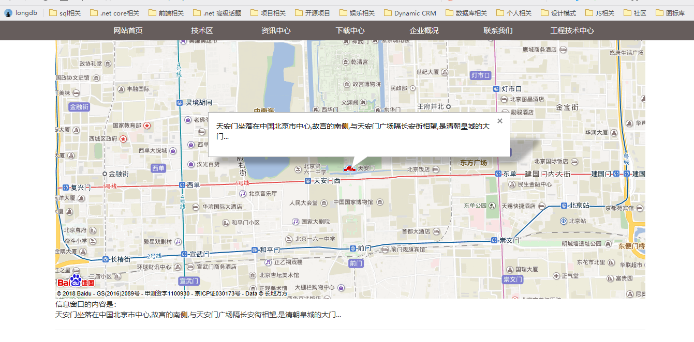Open the longdb bookmark

[20, 13]
